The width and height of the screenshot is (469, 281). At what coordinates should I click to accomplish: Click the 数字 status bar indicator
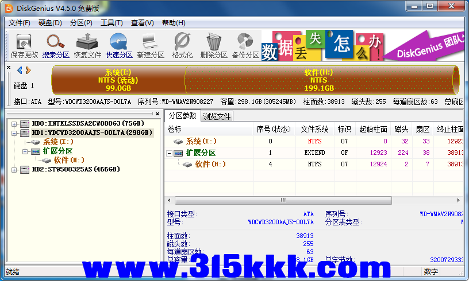(430, 272)
